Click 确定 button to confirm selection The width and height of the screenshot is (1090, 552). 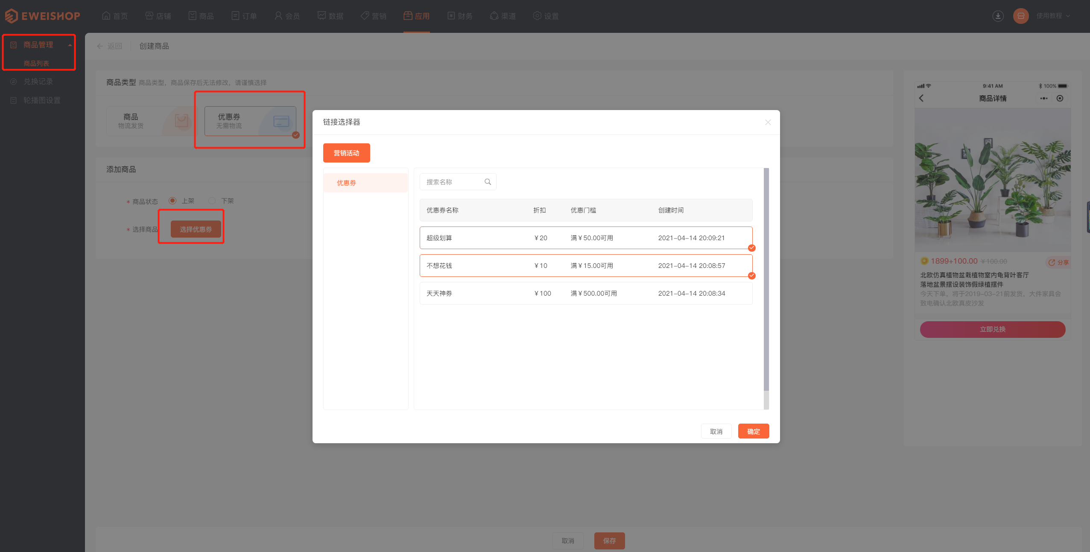point(753,431)
